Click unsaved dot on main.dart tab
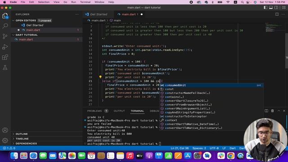Image resolution: width=288 pixels, height=162 pixels. [x=142, y=14]
